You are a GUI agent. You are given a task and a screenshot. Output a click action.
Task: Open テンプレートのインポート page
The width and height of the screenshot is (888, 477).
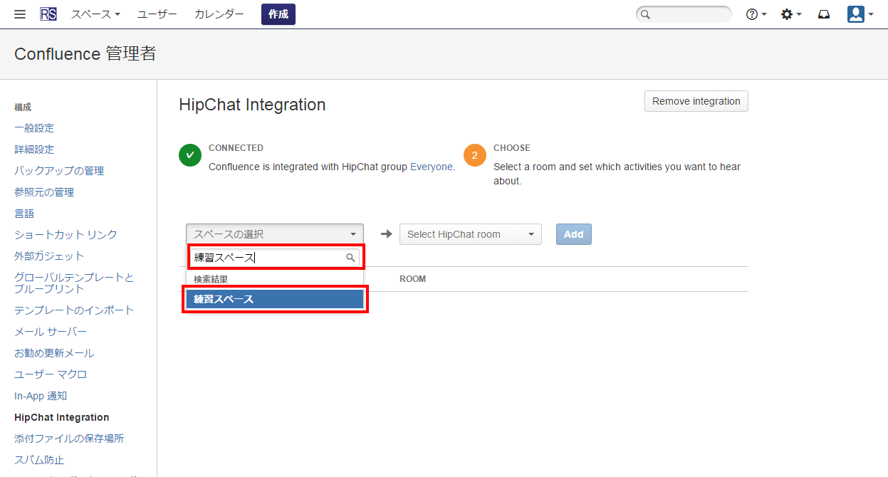pos(74,310)
